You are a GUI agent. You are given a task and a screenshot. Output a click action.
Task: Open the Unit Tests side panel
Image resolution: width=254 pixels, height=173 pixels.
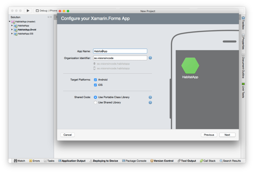point(243,90)
